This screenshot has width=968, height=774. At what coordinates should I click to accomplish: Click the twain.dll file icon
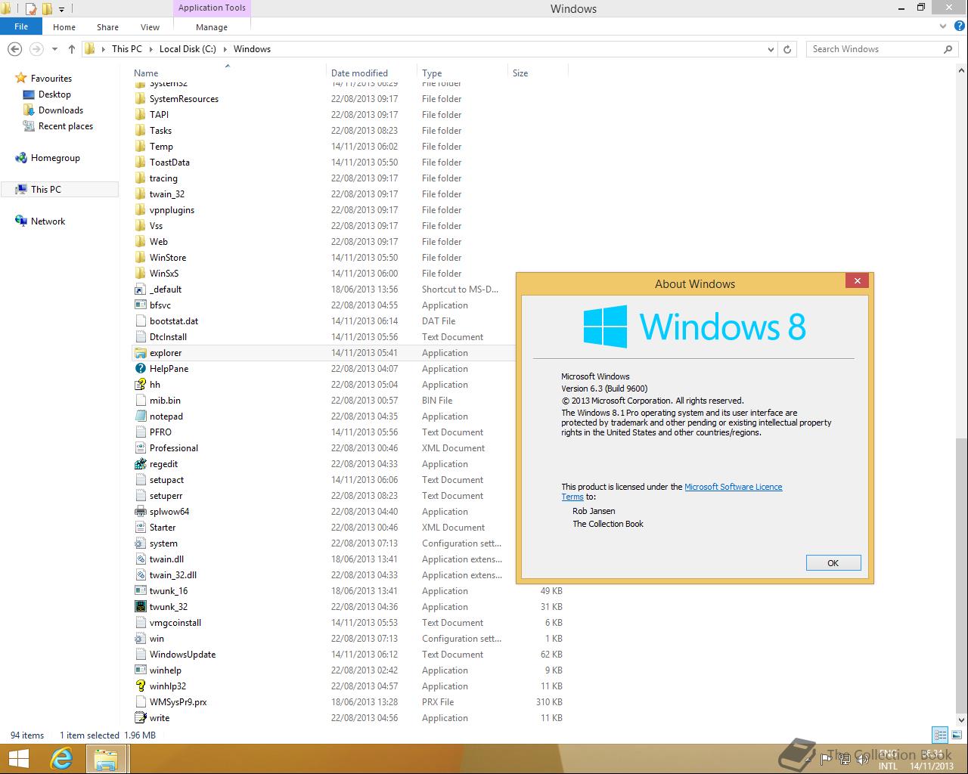coord(140,559)
